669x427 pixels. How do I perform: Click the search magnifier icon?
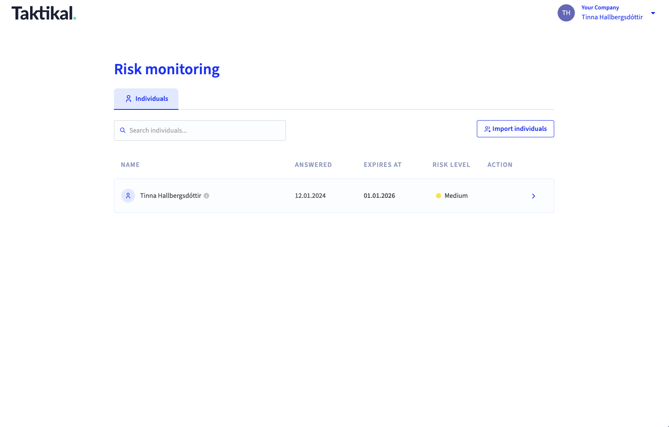(123, 130)
